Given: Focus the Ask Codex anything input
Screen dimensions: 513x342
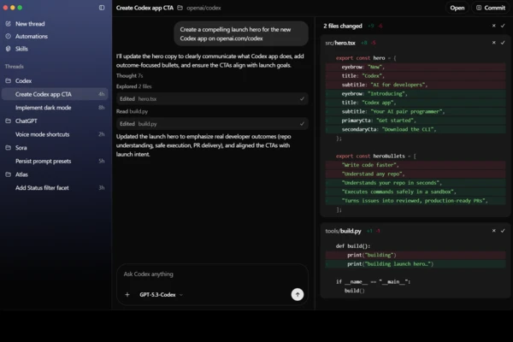Looking at the screenshot, I should pyautogui.click(x=212, y=274).
